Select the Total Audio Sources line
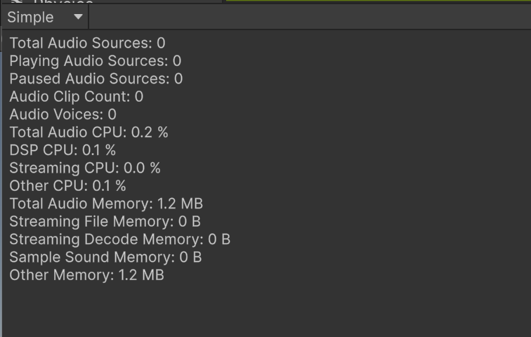Viewport: 531px width, 337px height. (x=87, y=44)
